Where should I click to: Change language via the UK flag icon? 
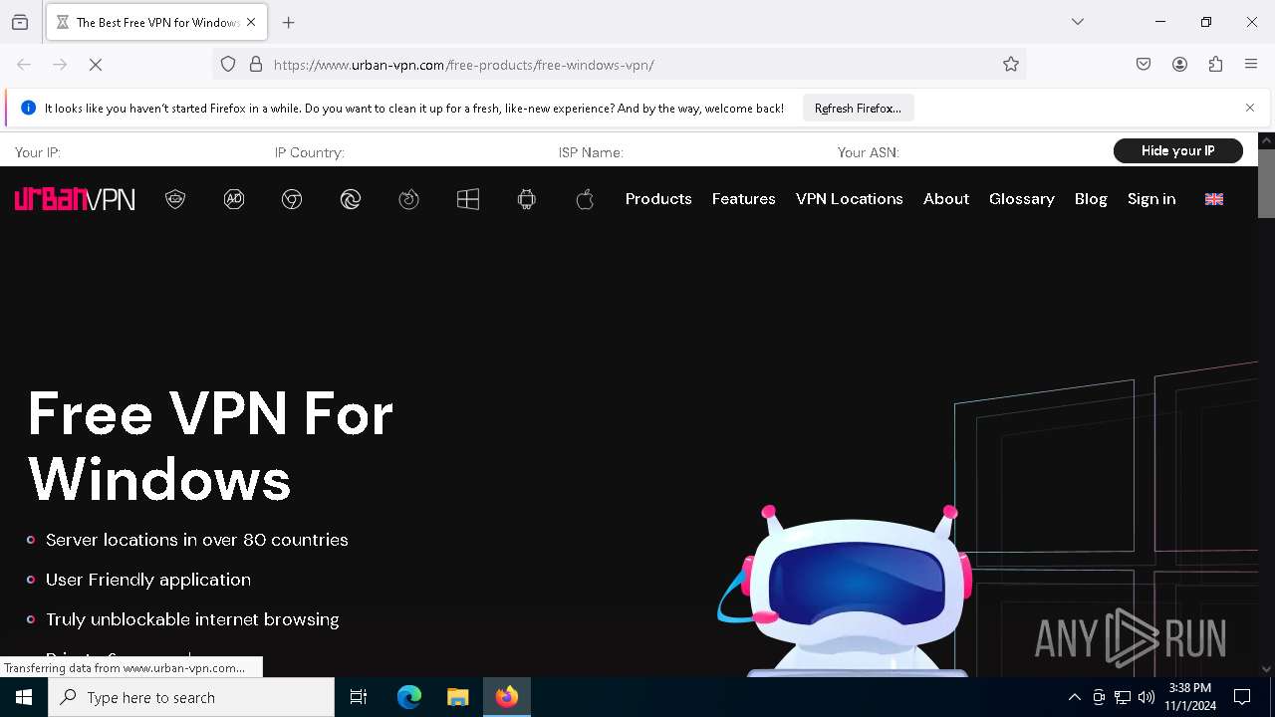point(1214,199)
